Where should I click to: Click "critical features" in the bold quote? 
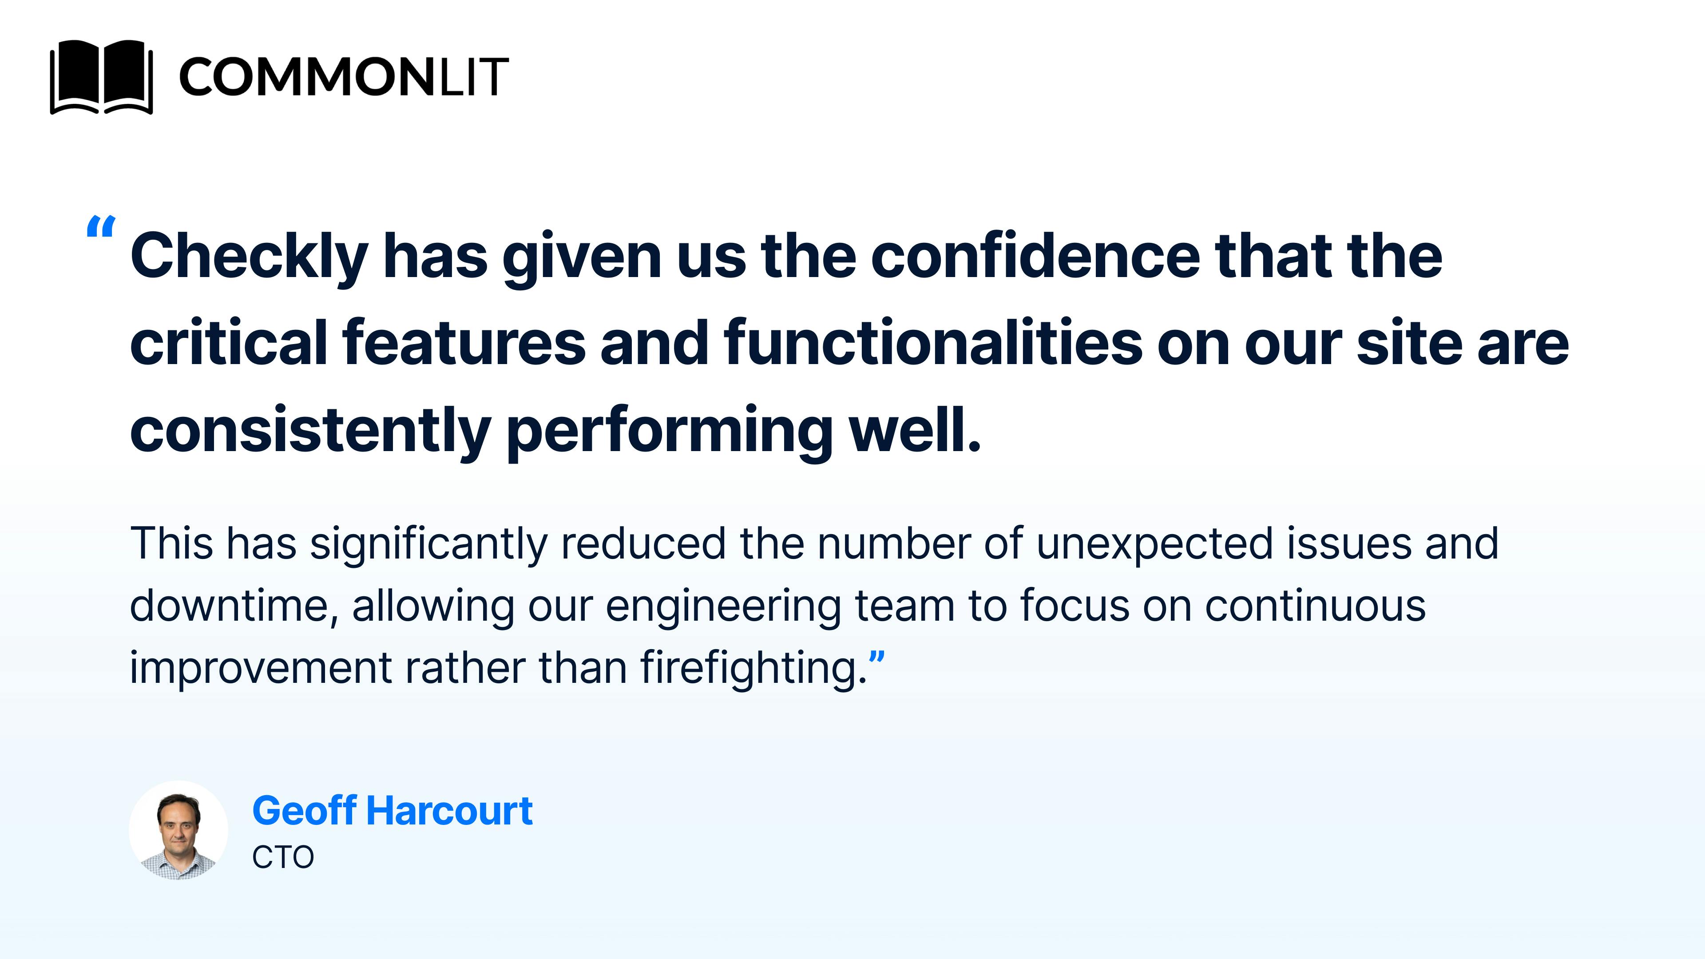pyautogui.click(x=357, y=343)
